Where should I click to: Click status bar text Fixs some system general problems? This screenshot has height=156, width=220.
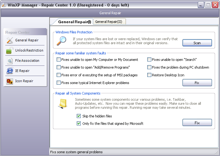(76, 152)
